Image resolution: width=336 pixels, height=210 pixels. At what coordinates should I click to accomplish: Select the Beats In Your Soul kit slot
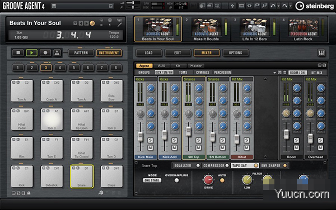(x=158, y=29)
